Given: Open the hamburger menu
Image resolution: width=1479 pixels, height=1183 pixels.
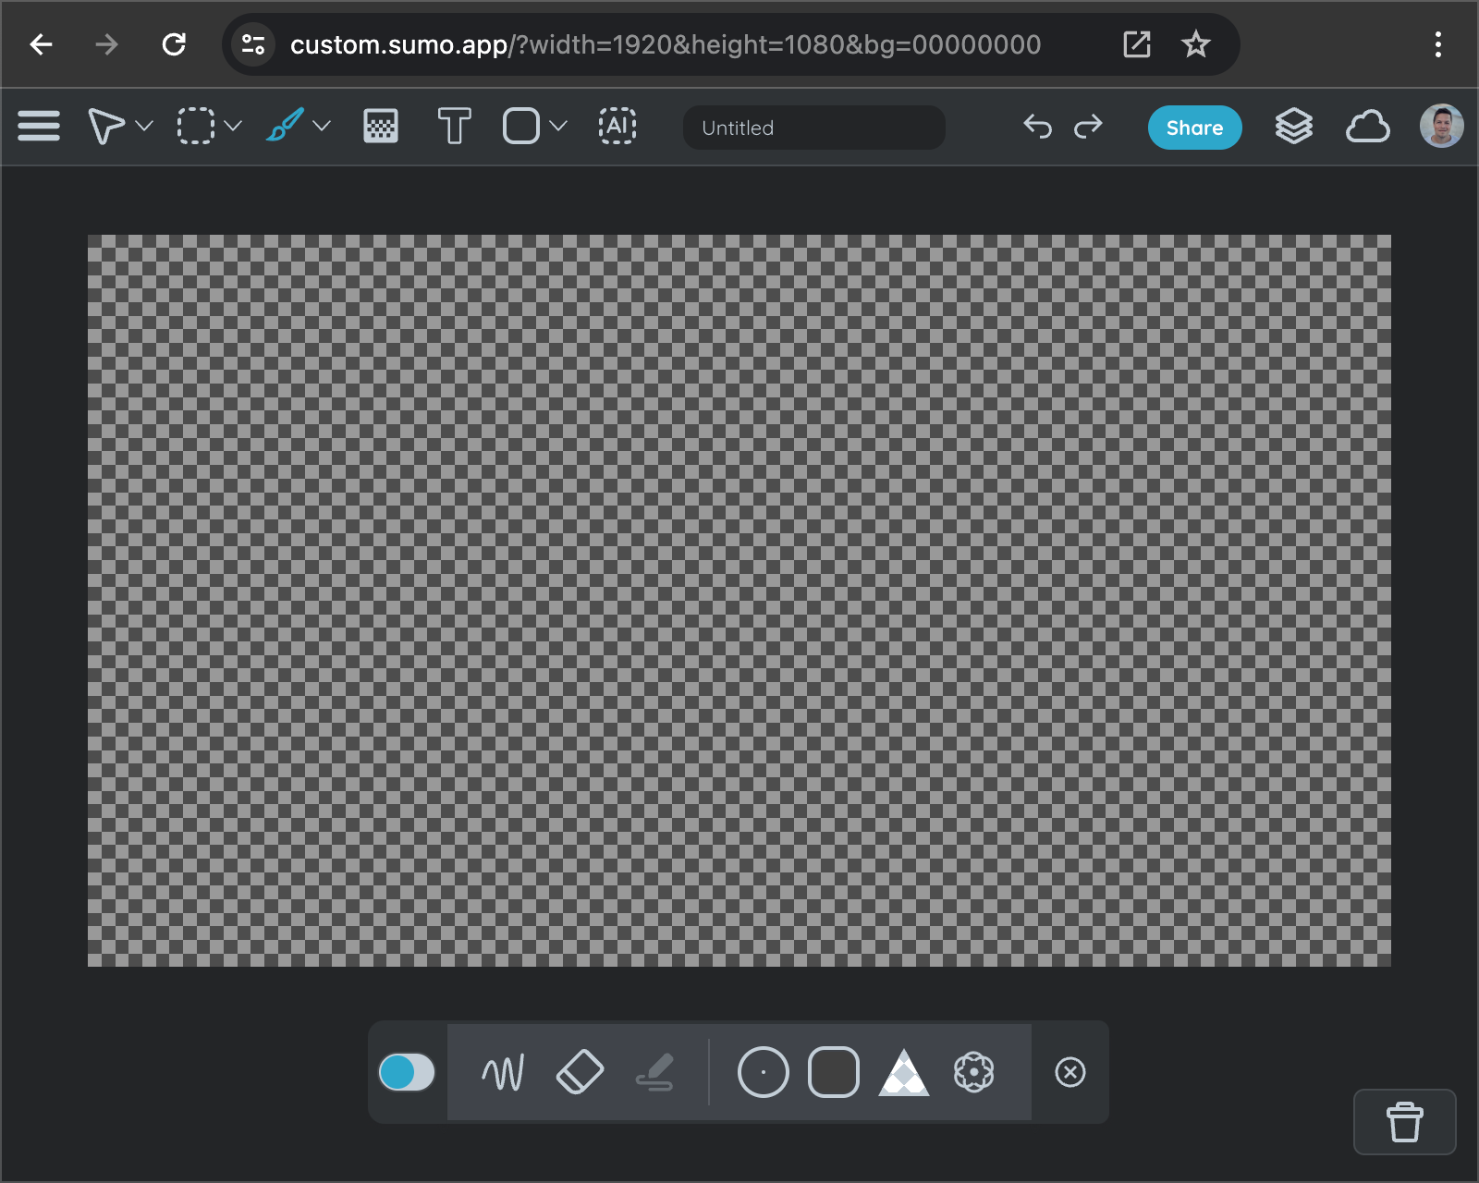Looking at the screenshot, I should pyautogui.click(x=39, y=126).
